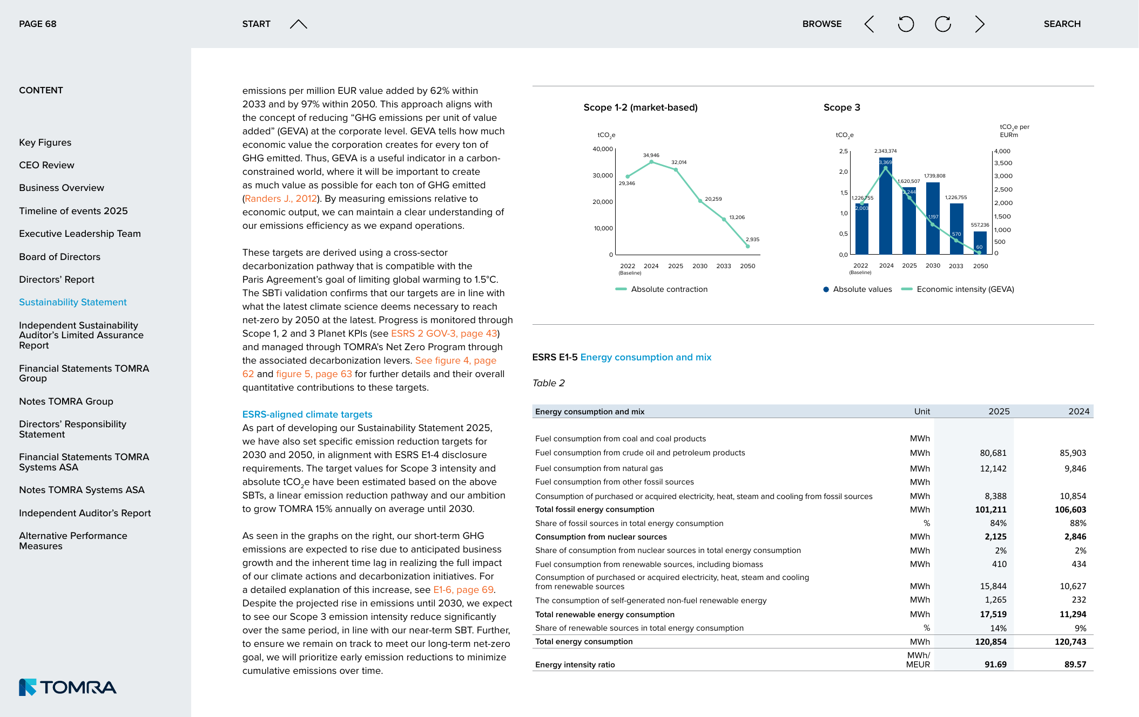Viewport: 1139px width, 717px height.
Task: Open Alternative Performance Measures
Action: tap(73, 541)
